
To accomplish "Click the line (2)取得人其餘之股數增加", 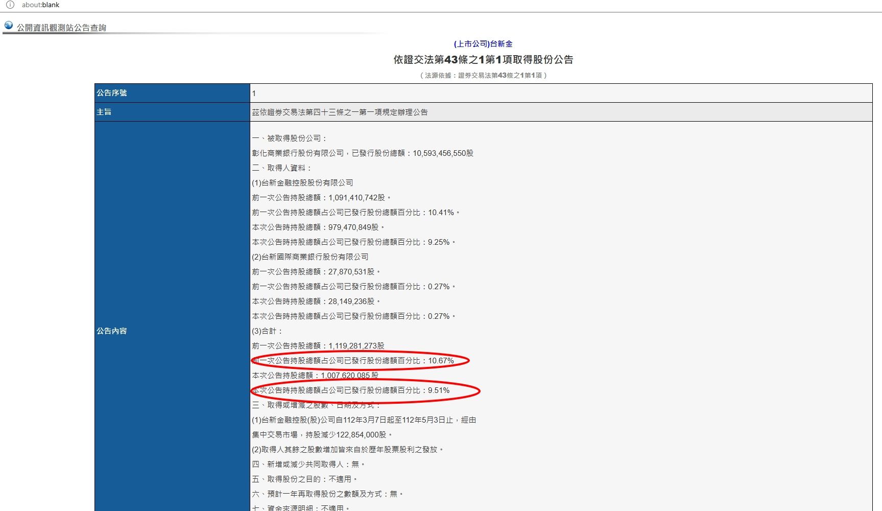I will pyautogui.click(x=348, y=449).
